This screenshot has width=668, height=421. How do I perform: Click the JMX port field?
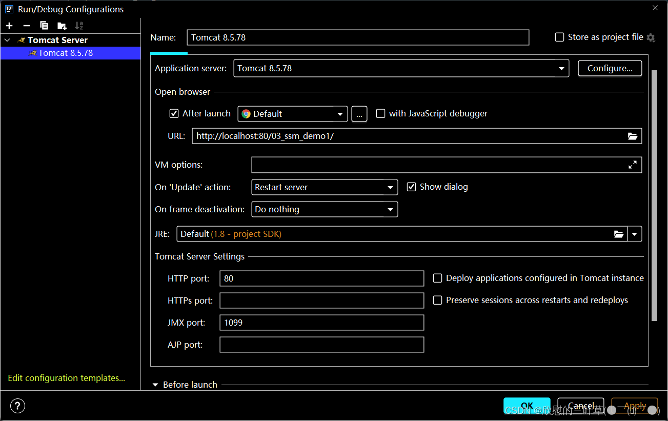click(322, 323)
